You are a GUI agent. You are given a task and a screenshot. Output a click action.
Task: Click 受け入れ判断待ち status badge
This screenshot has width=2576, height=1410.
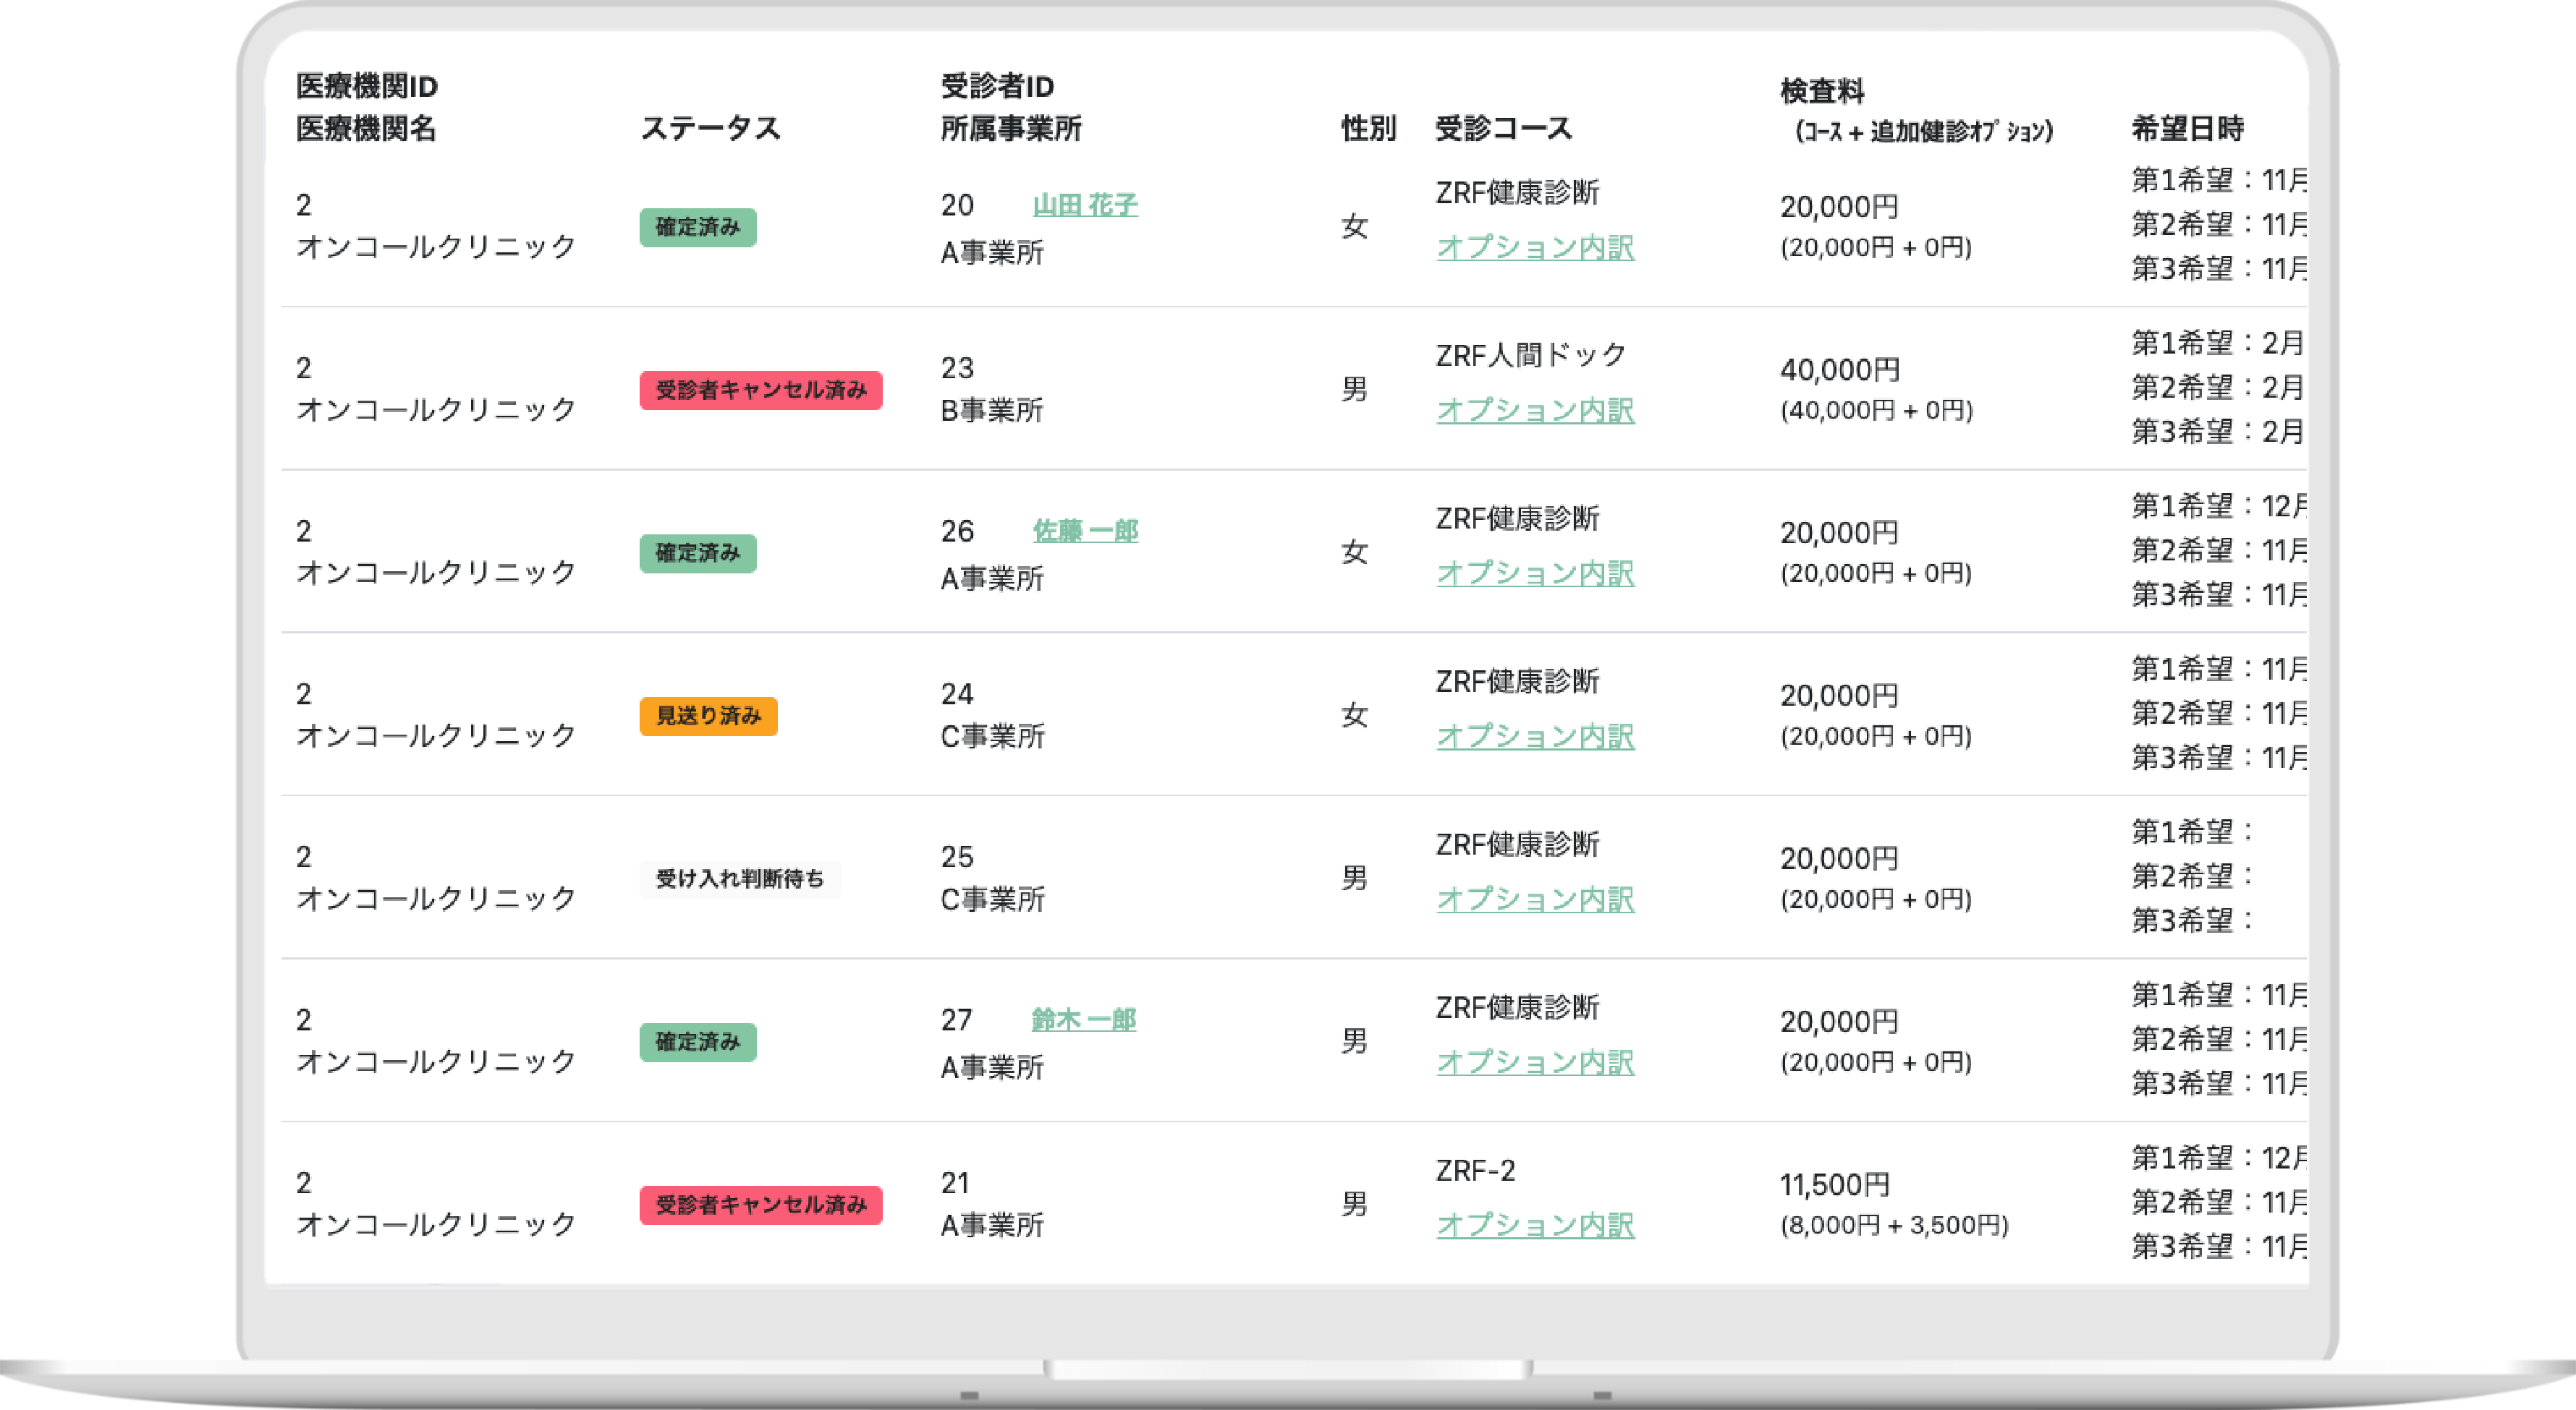tap(740, 879)
